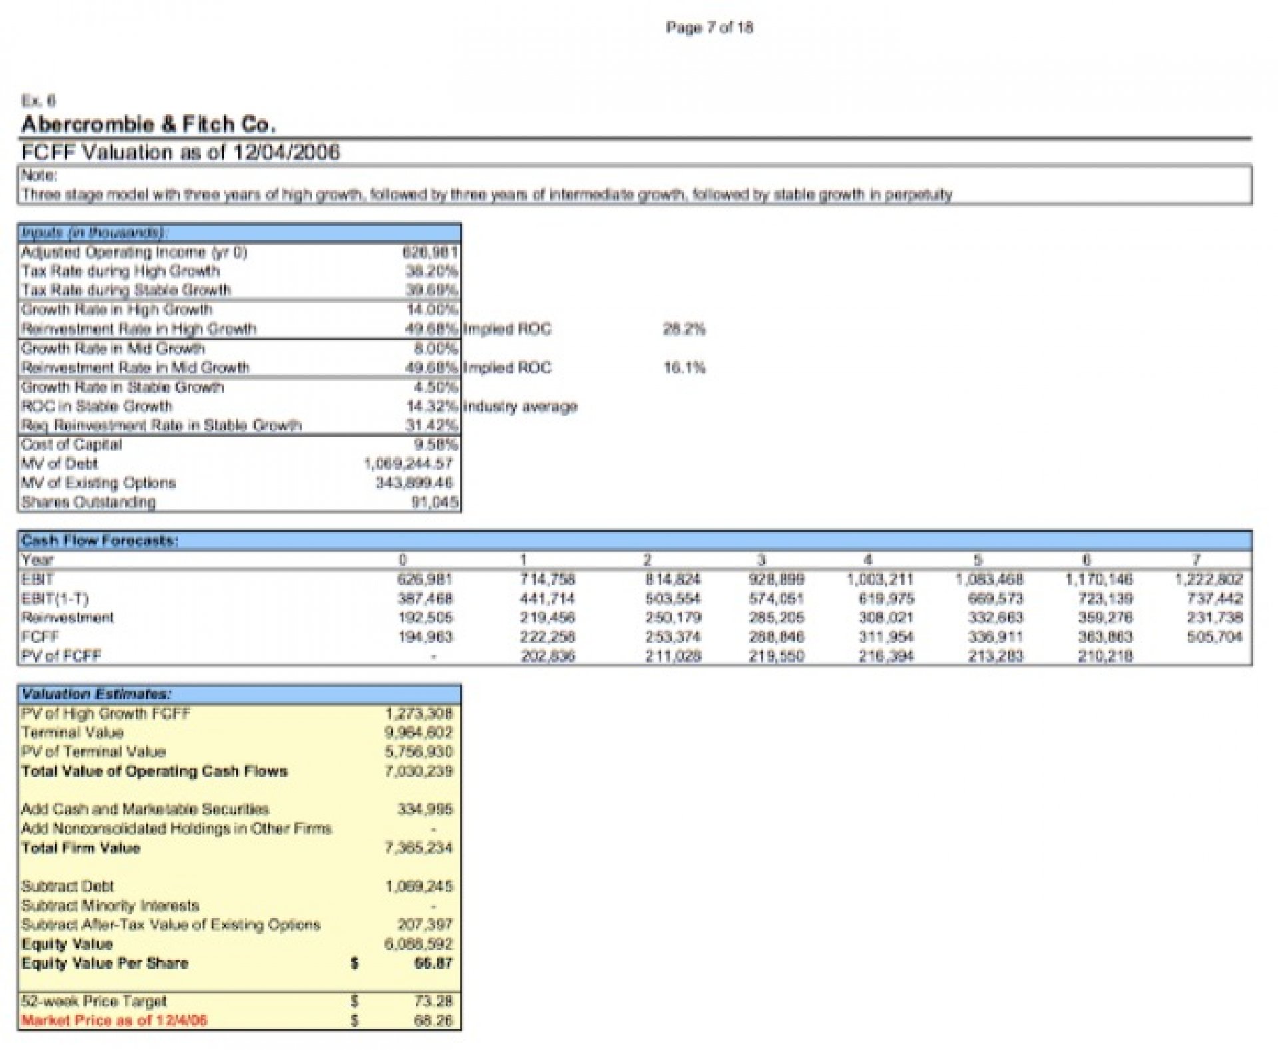Click PV of Terminal Value 5,756,930
This screenshot has height=1050, width=1278.
pyautogui.click(x=419, y=752)
